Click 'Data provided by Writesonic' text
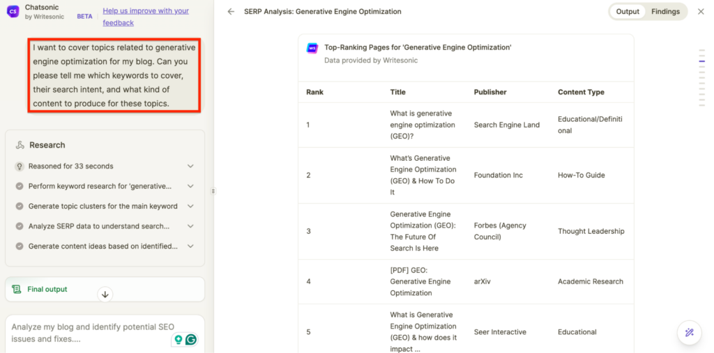 [371, 60]
